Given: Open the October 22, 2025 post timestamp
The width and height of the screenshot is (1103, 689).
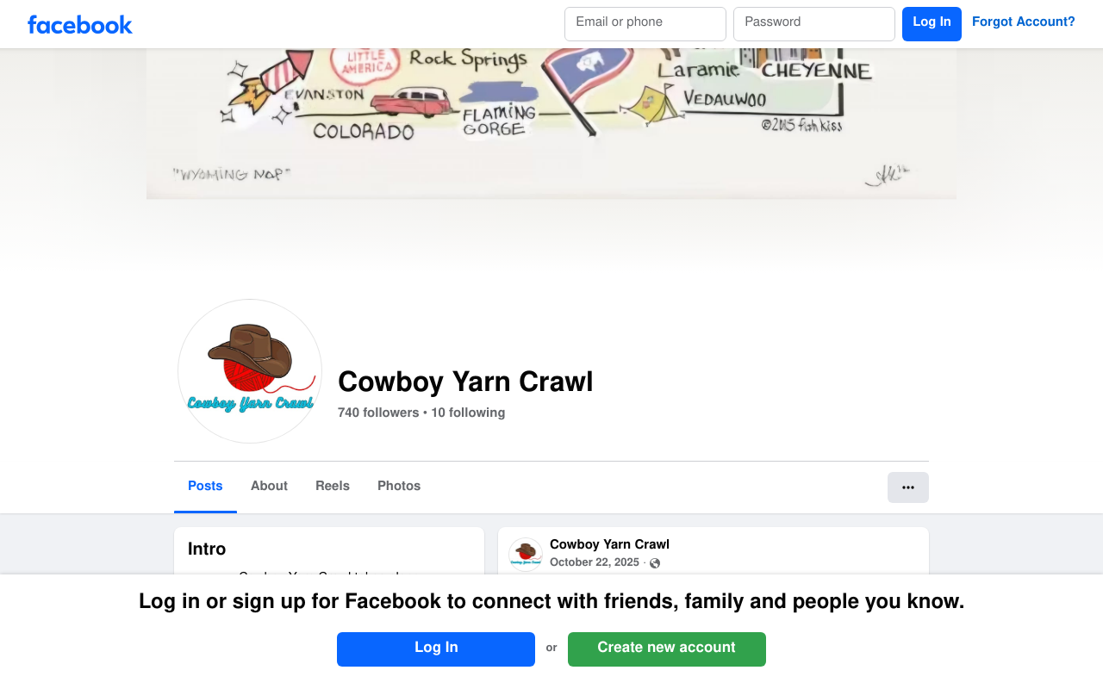Looking at the screenshot, I should 595,562.
